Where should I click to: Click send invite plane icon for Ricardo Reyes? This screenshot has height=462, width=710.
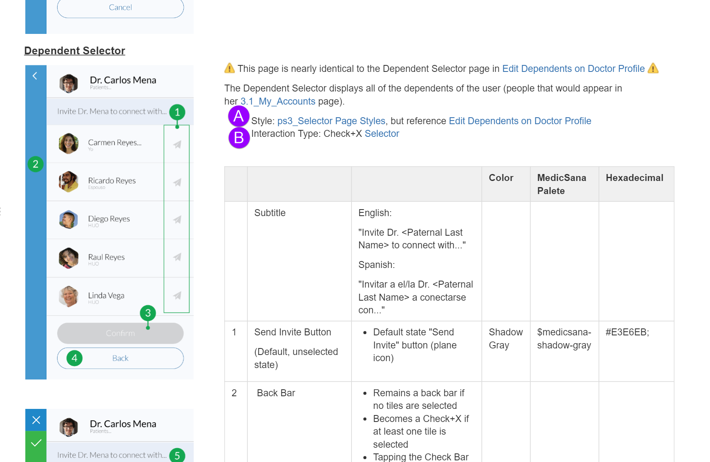[177, 183]
